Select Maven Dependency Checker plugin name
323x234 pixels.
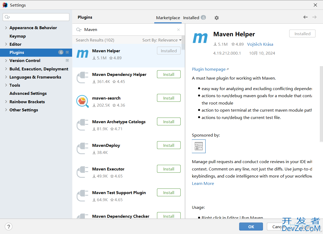(x=121, y=216)
